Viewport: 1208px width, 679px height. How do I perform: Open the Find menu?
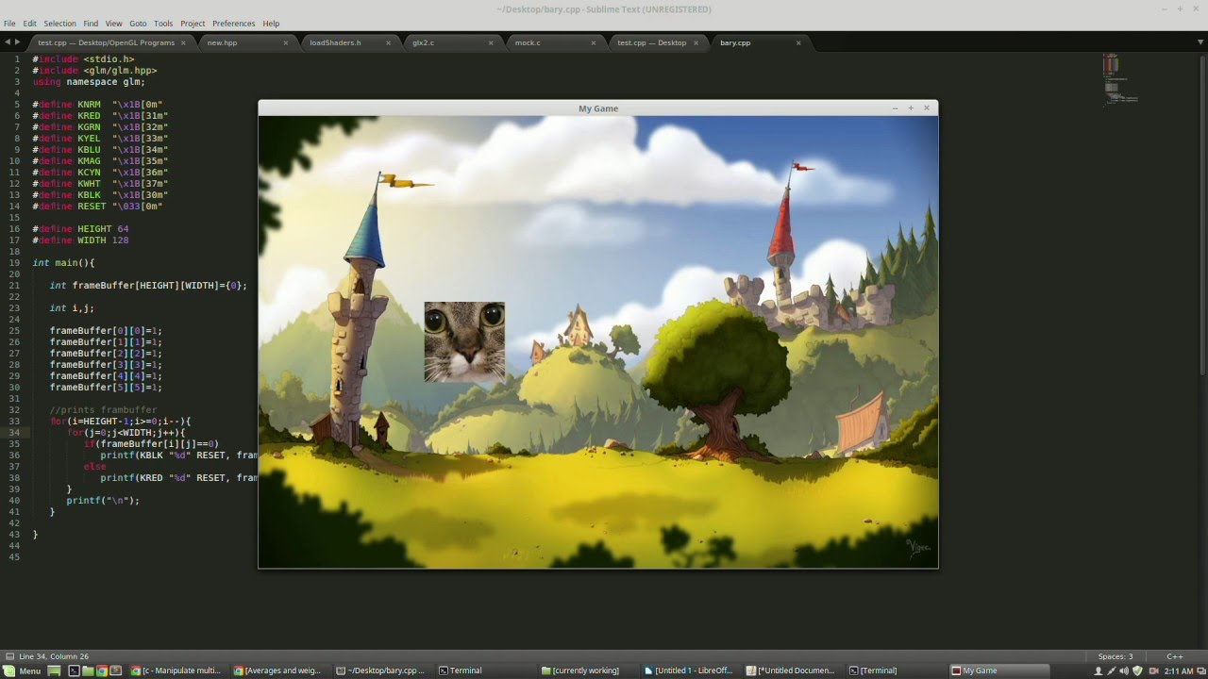tap(91, 23)
